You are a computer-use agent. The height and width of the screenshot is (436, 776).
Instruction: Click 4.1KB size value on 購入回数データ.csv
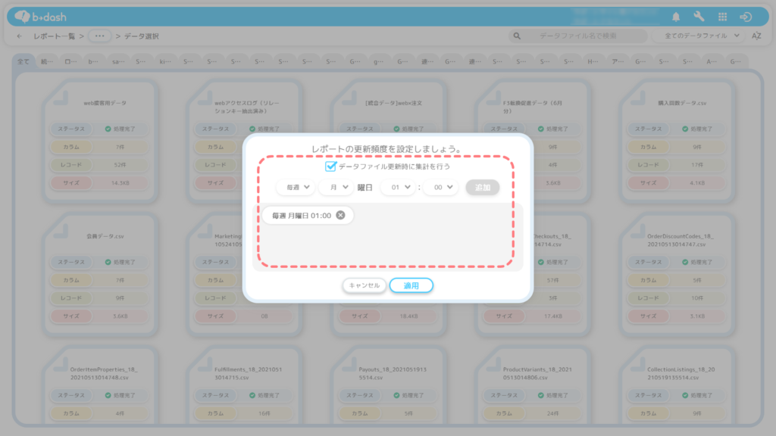[697, 183]
